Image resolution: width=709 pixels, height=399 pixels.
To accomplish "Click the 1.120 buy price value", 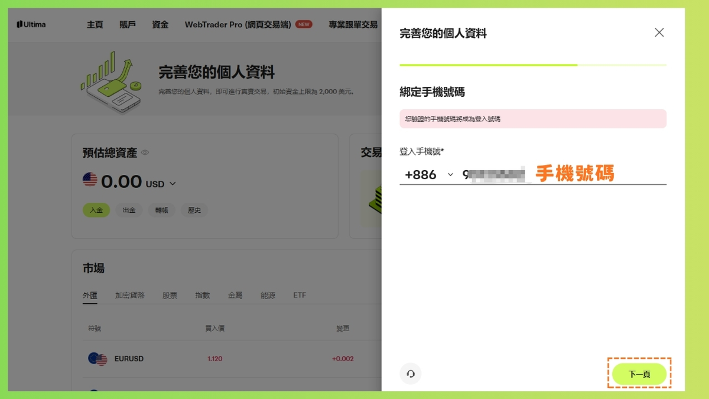I will (x=215, y=359).
